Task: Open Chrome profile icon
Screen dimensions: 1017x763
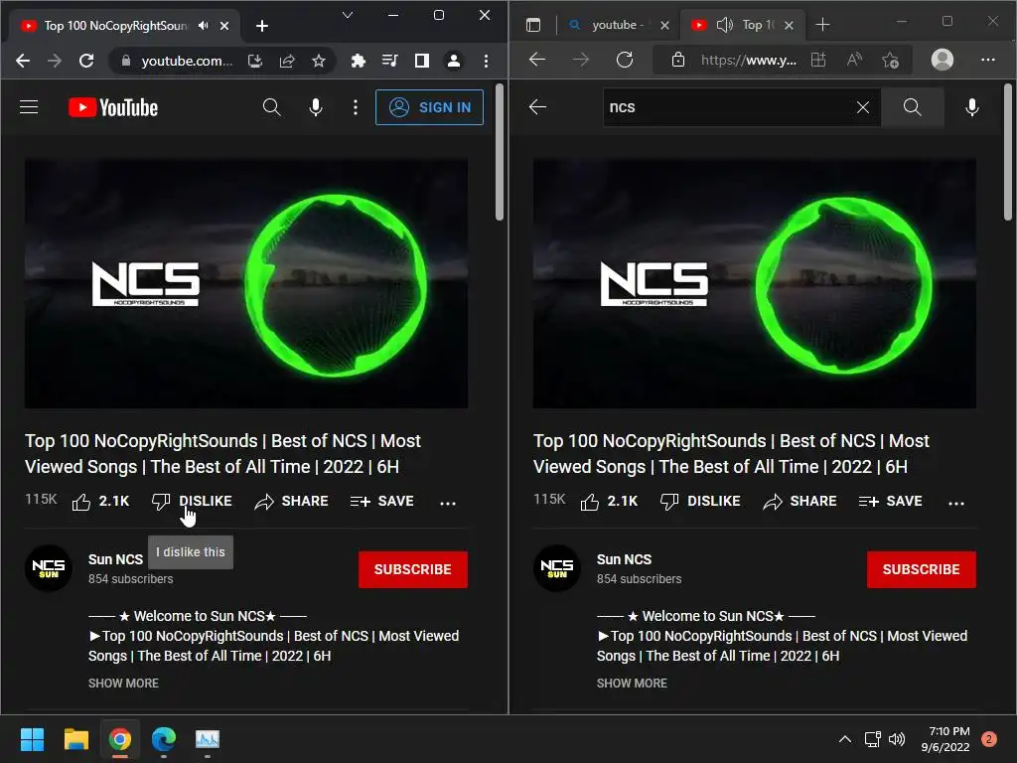Action: (454, 61)
